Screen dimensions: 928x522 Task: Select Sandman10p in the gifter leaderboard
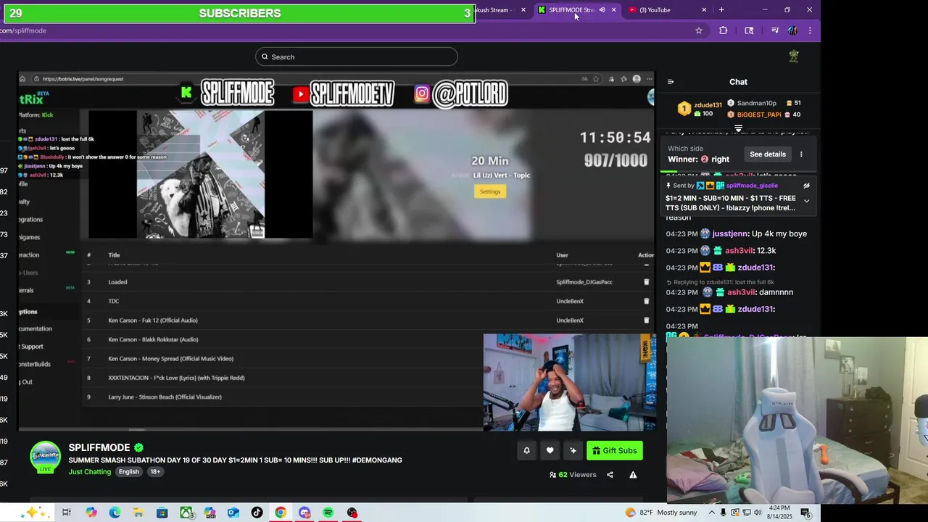pyautogui.click(x=756, y=103)
